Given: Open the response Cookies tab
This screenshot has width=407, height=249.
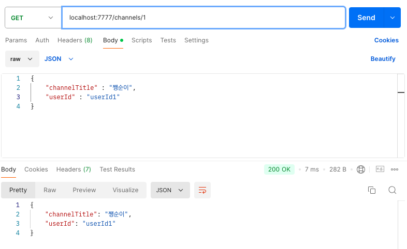Looking at the screenshot, I should pyautogui.click(x=36, y=169).
